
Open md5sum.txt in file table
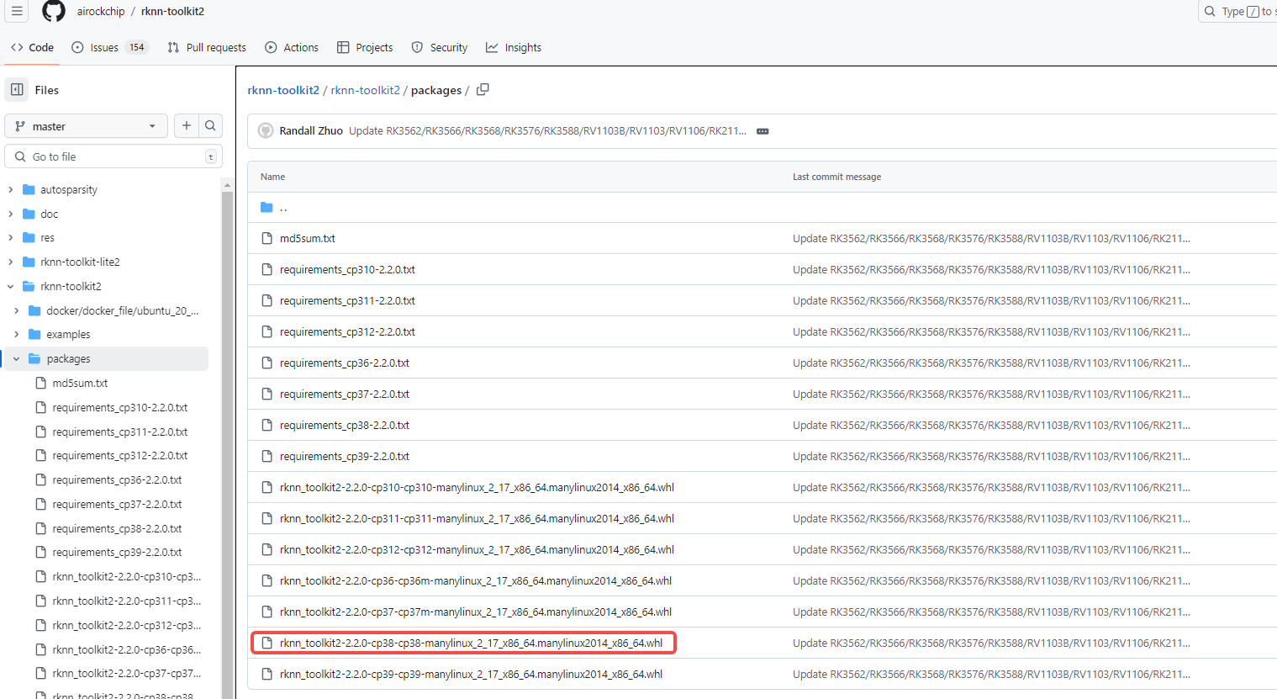point(308,238)
